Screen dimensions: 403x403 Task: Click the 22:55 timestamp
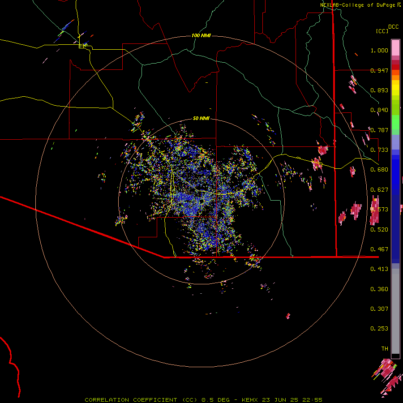(312, 400)
